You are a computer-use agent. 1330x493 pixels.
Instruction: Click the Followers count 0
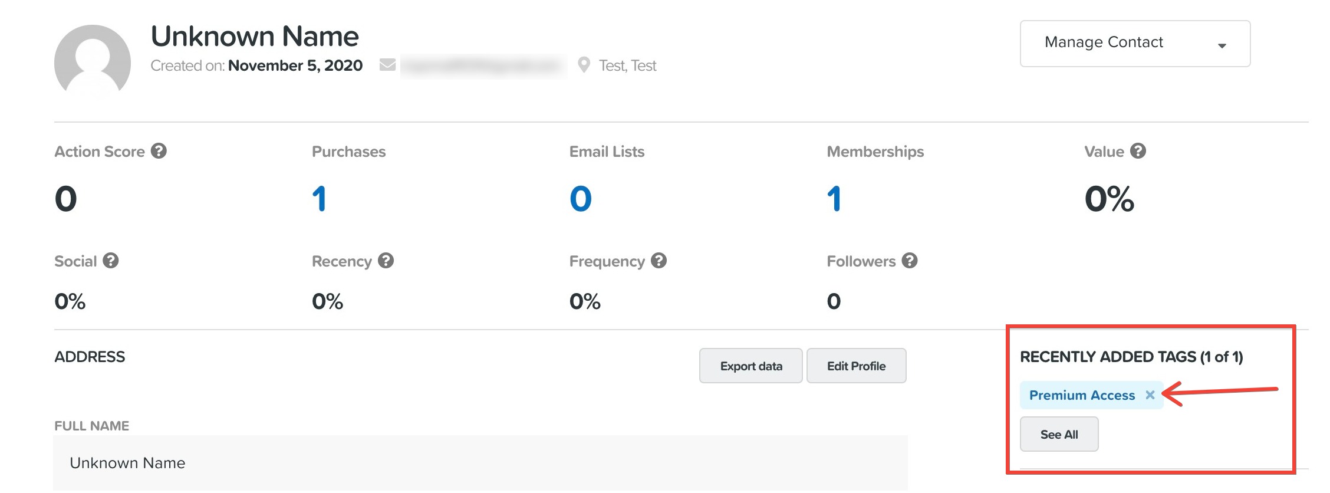[x=834, y=301]
